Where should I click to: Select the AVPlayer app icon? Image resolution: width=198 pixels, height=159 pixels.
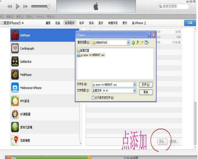(x=15, y=35)
